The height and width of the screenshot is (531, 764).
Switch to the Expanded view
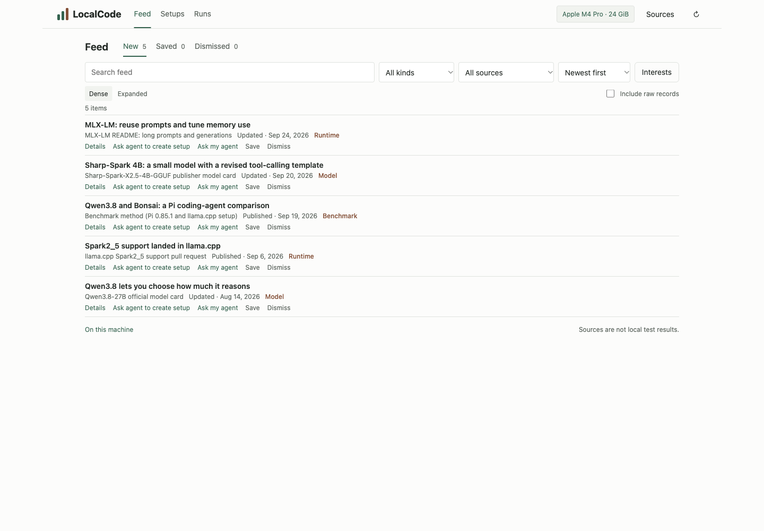[x=133, y=93]
